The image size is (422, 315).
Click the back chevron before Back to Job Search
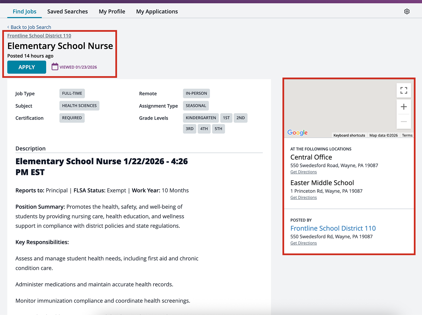pos(8,27)
